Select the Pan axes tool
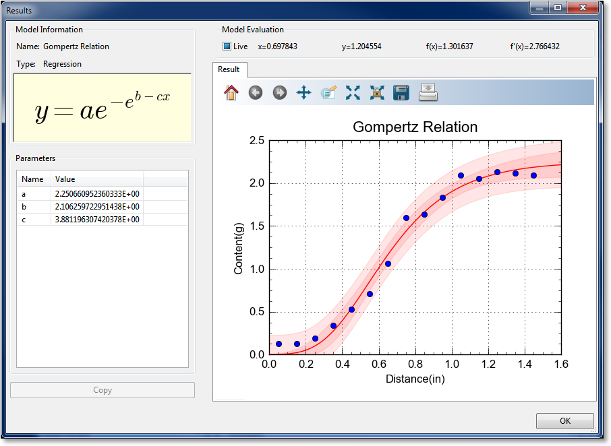 click(303, 92)
